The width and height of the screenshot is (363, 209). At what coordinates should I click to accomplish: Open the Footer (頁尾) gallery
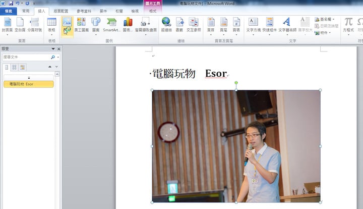click(223, 26)
